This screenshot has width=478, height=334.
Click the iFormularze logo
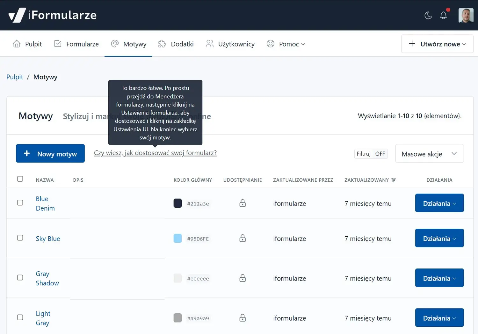coord(53,15)
